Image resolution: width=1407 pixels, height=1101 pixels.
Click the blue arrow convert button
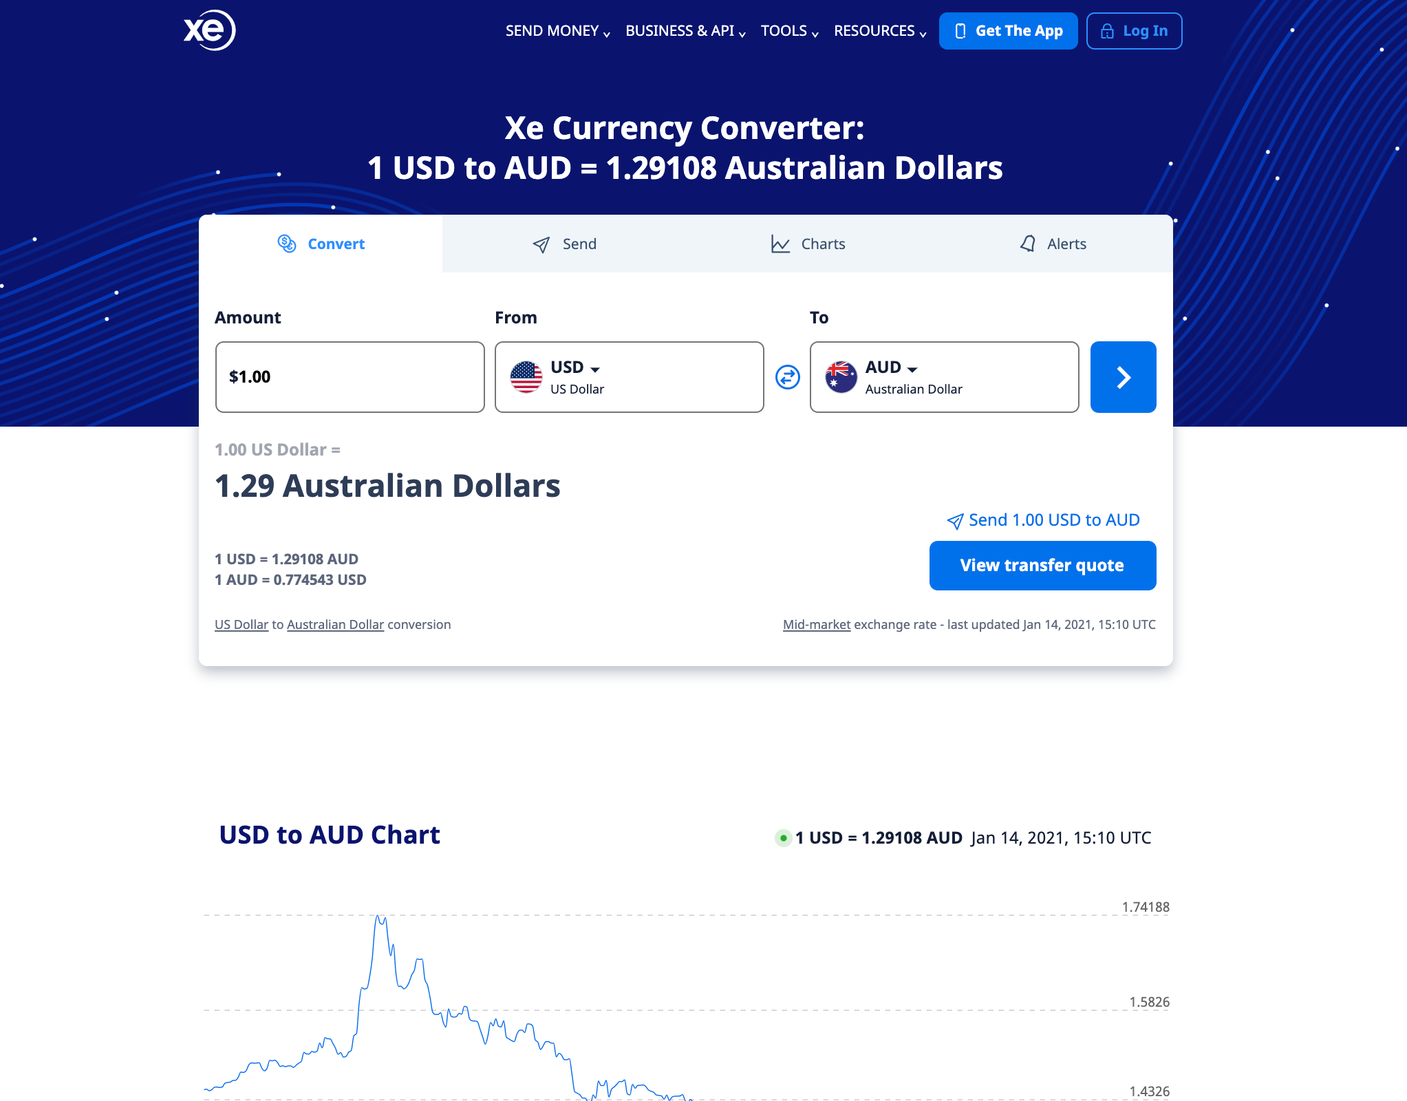coord(1123,377)
